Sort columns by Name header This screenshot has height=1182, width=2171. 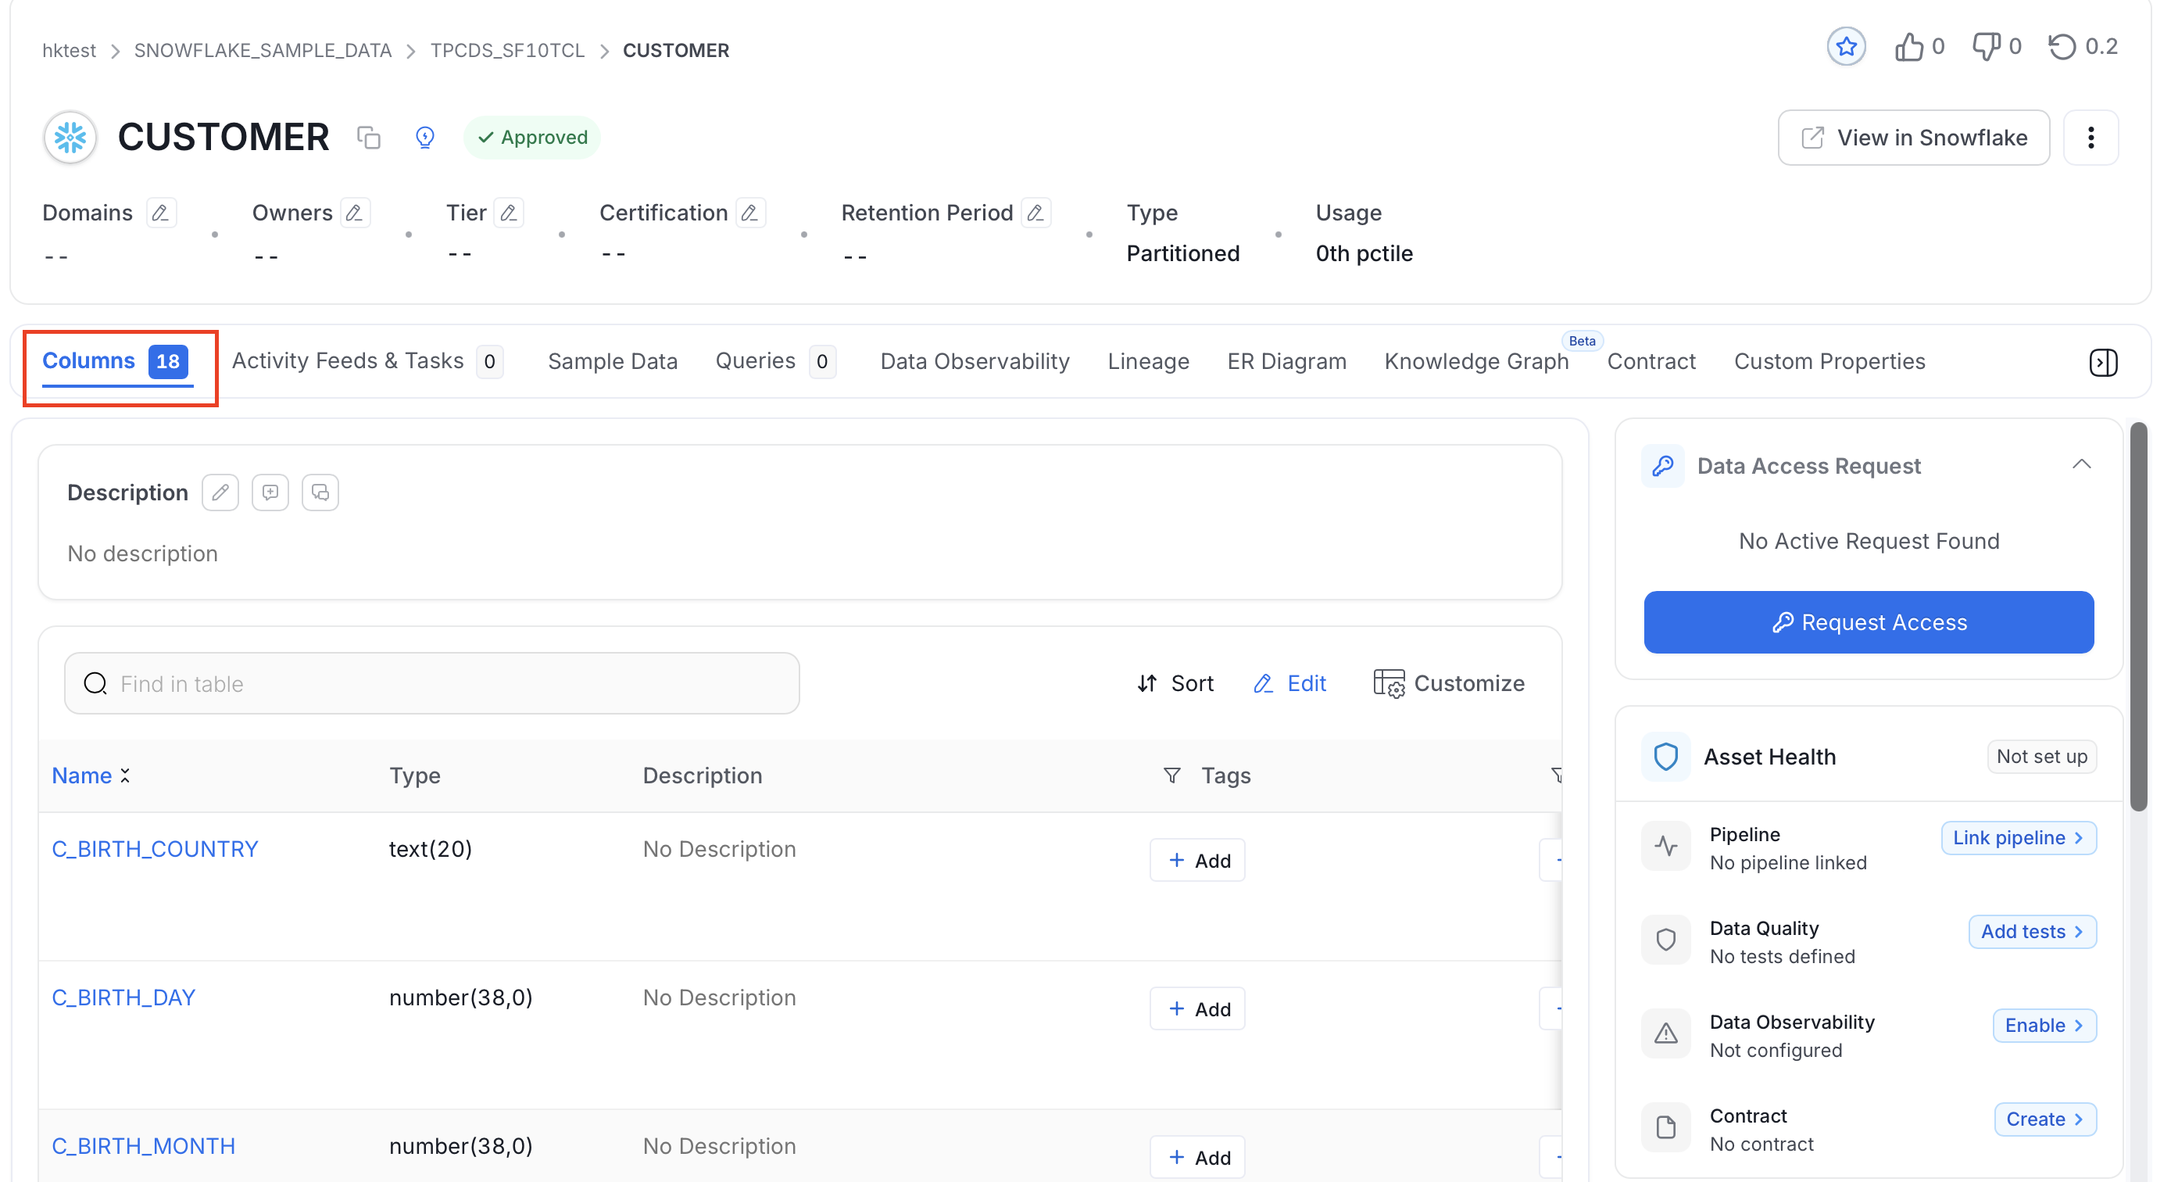click(x=90, y=775)
